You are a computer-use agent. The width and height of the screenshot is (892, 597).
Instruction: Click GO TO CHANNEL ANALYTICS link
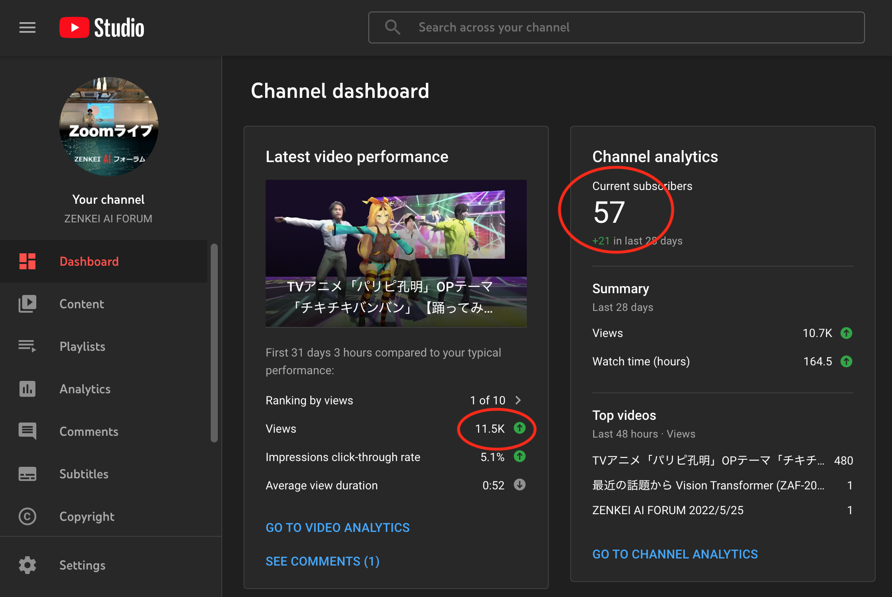click(675, 554)
